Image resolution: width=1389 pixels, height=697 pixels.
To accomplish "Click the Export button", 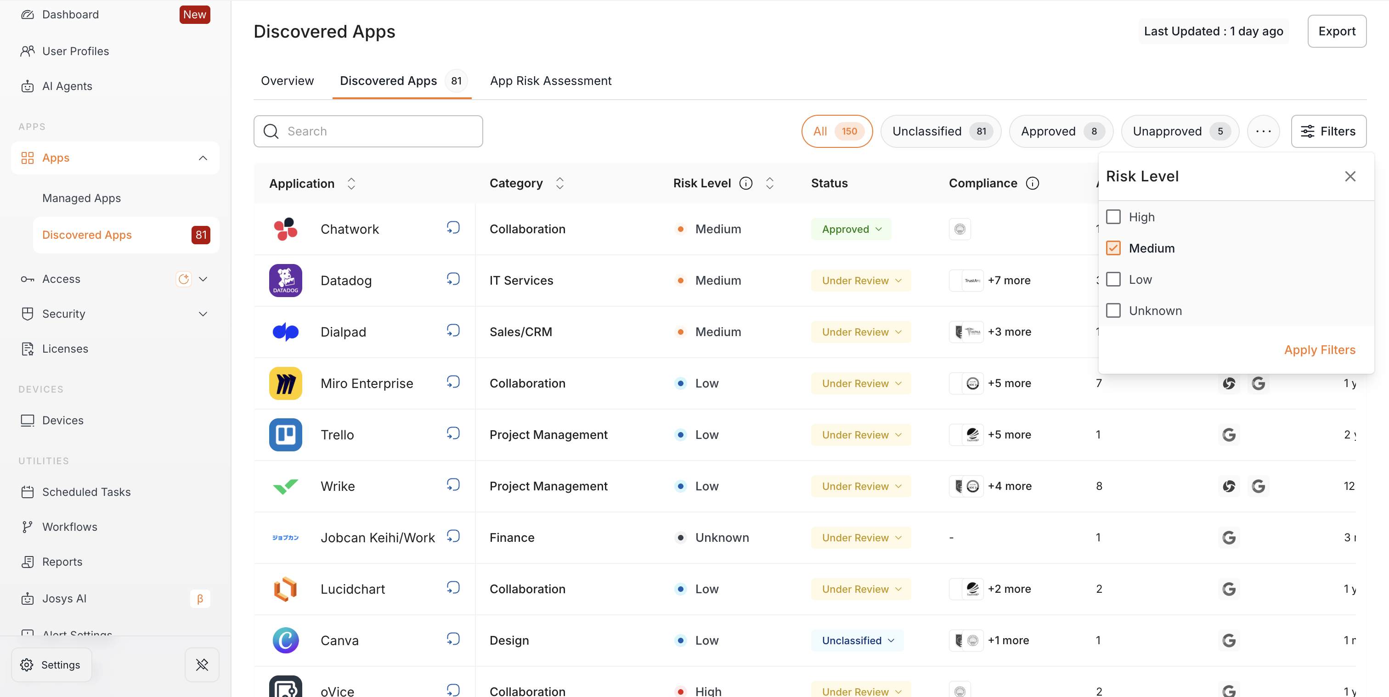I will pyautogui.click(x=1337, y=31).
